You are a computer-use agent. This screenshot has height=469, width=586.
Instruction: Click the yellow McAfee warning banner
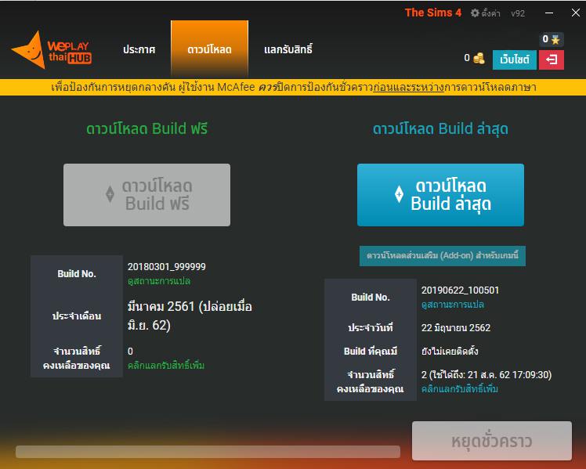coord(293,88)
